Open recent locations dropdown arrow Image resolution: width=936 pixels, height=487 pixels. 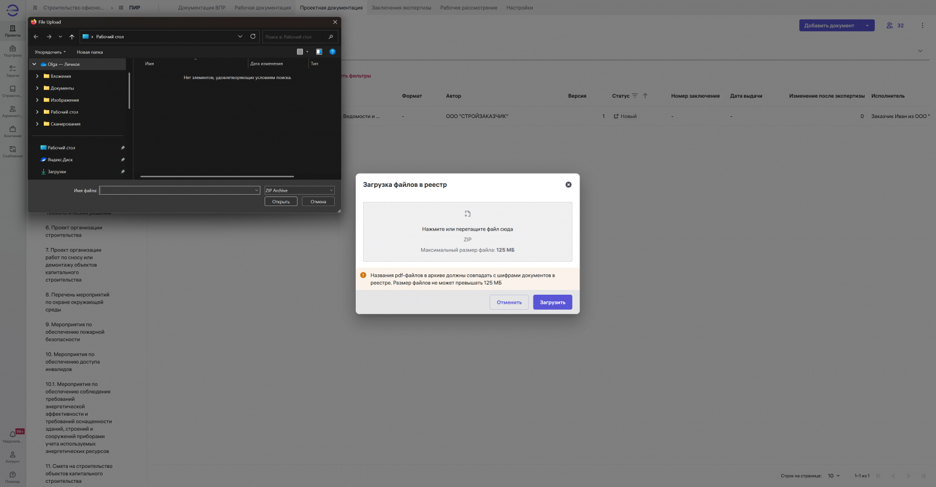pos(60,37)
